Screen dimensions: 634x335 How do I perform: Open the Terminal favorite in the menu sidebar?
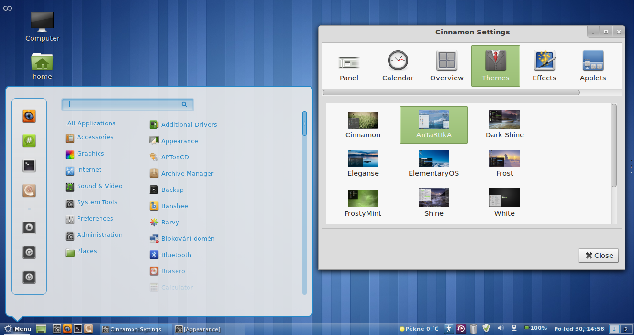(x=29, y=166)
